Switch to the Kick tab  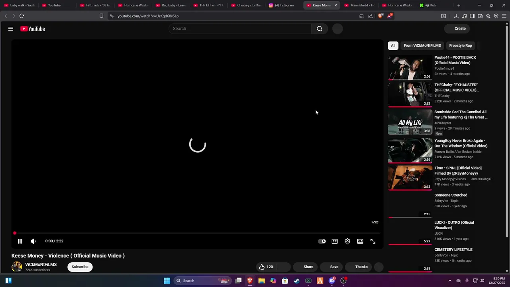433,5
